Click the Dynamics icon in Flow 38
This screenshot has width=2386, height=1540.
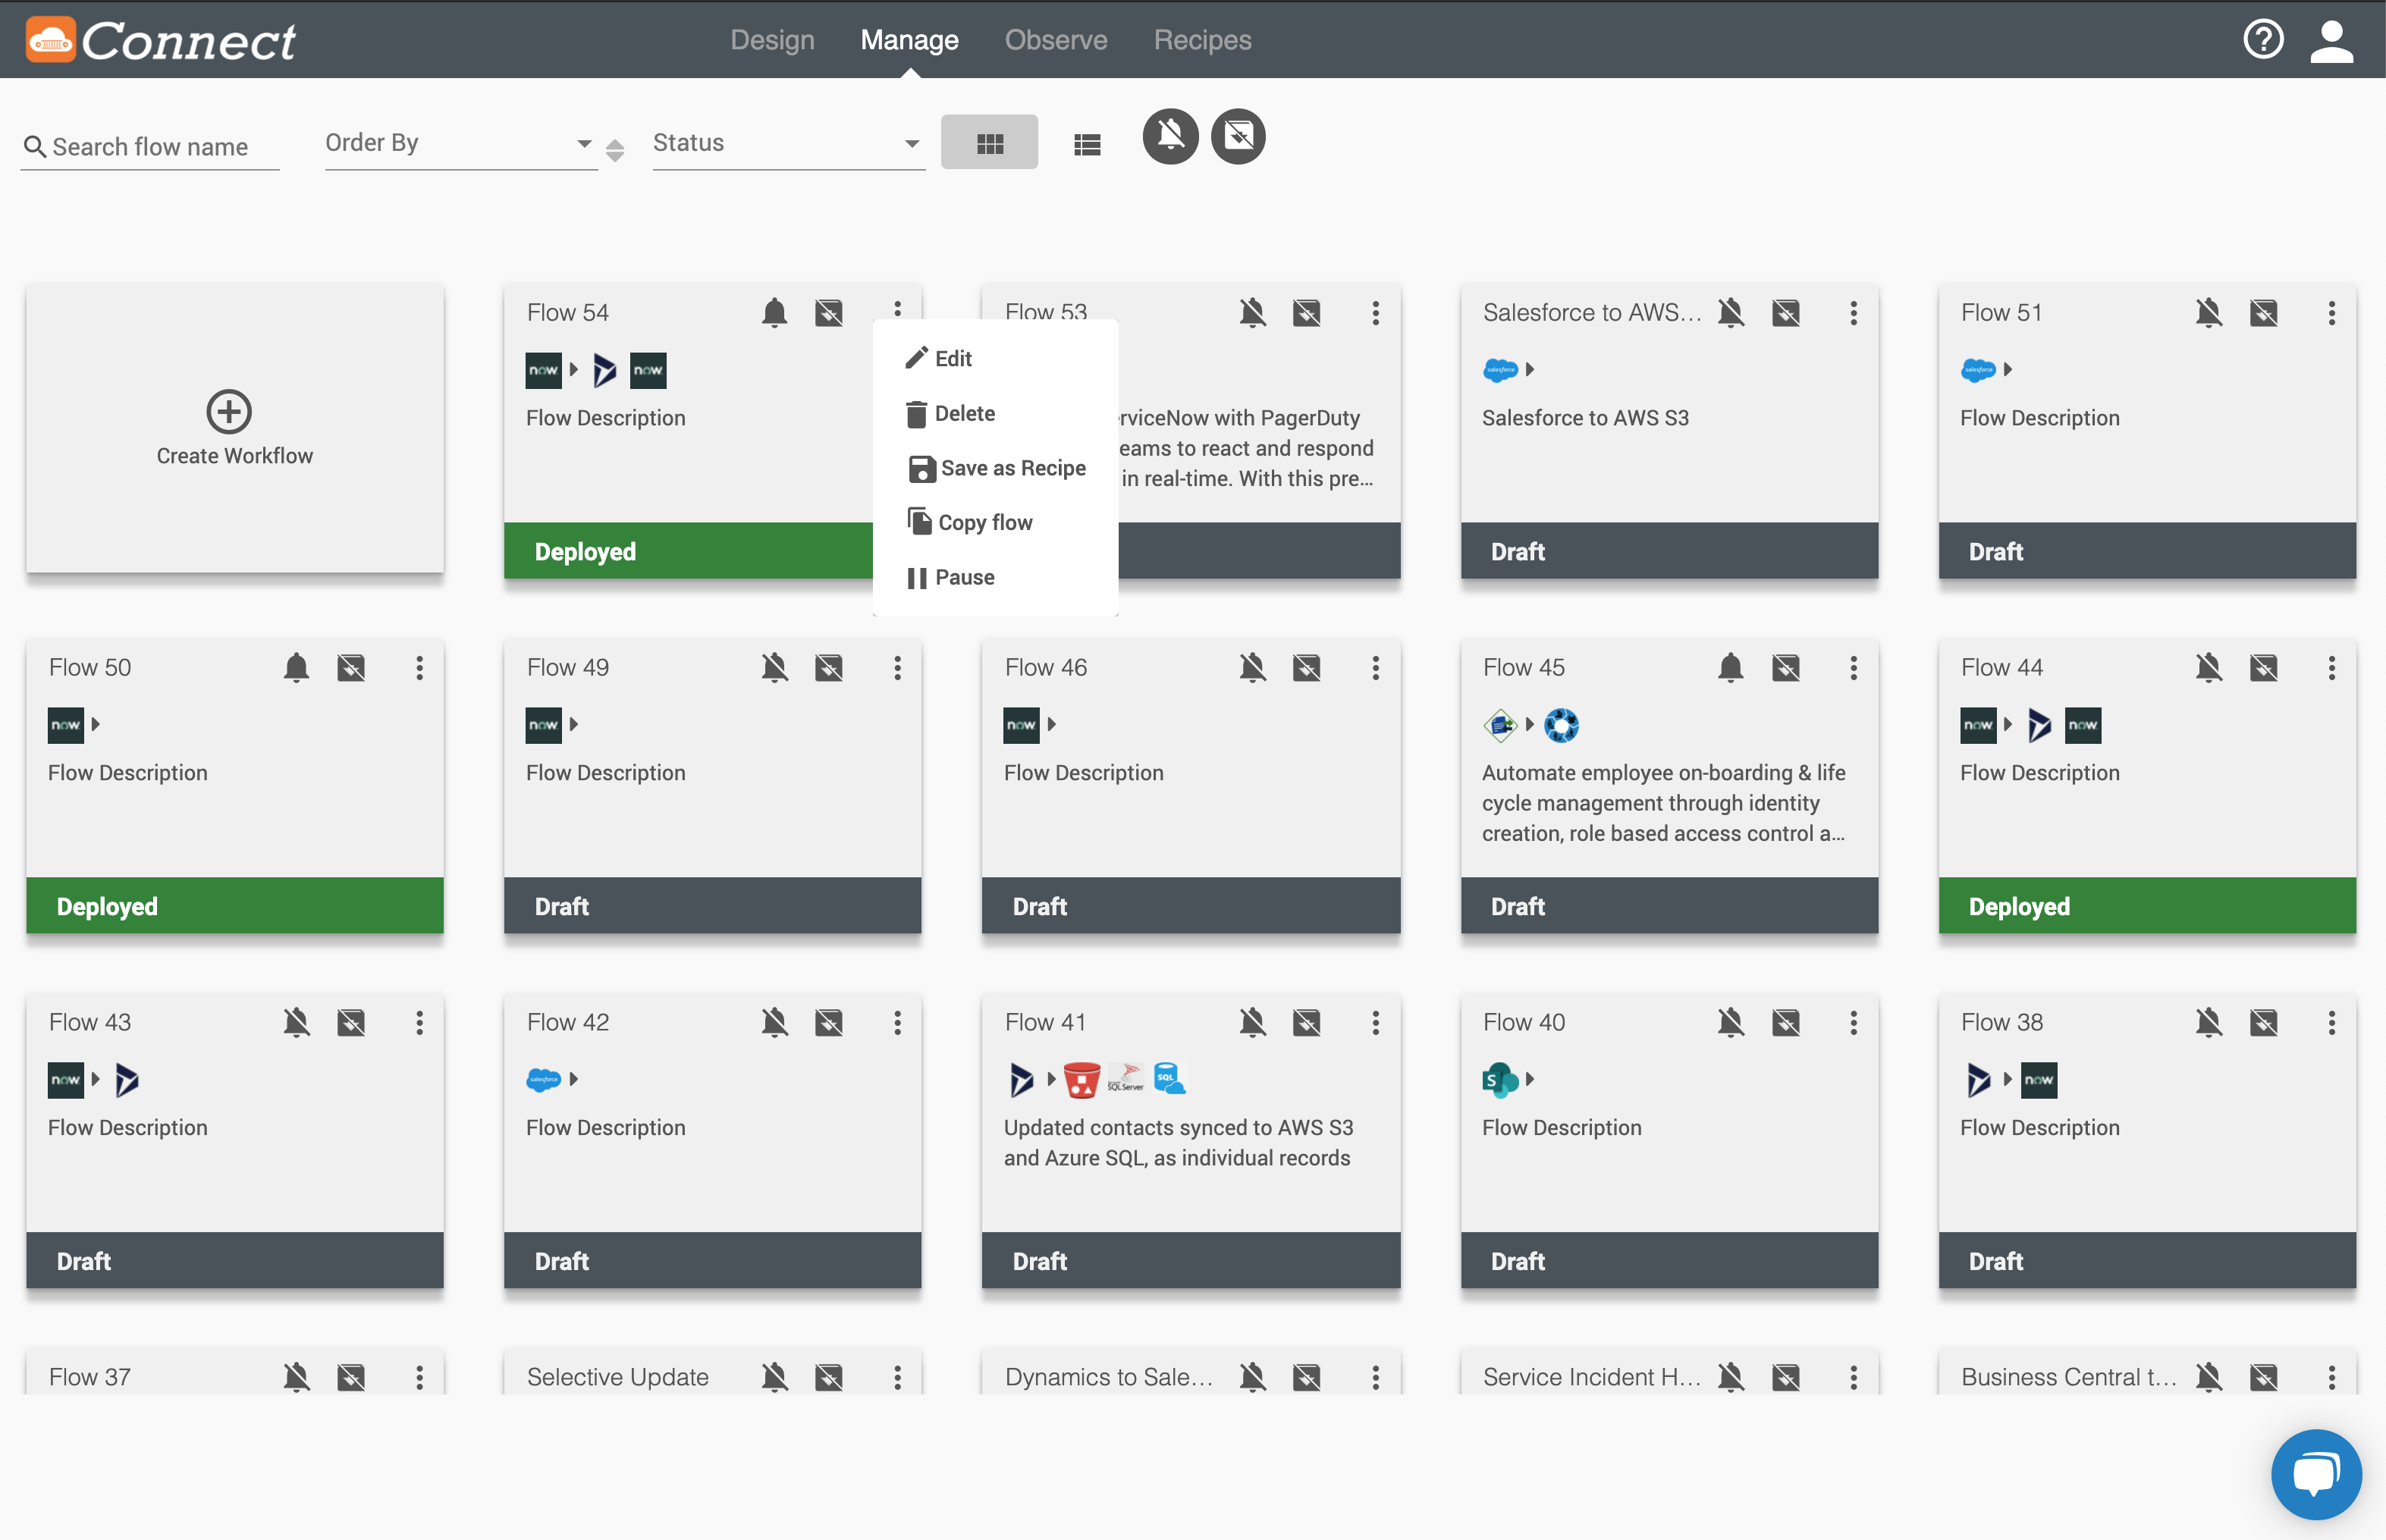click(x=1978, y=1080)
